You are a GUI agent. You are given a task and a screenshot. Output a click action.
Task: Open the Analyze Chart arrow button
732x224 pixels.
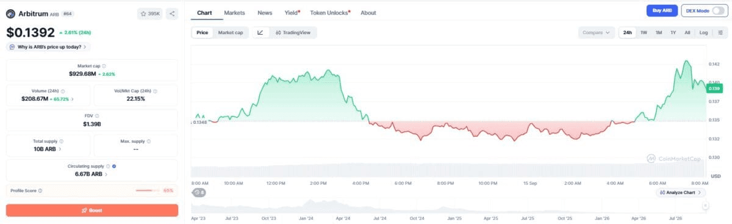[x=681, y=193]
